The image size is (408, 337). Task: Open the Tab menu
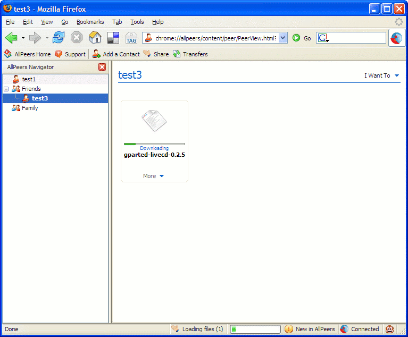point(117,22)
